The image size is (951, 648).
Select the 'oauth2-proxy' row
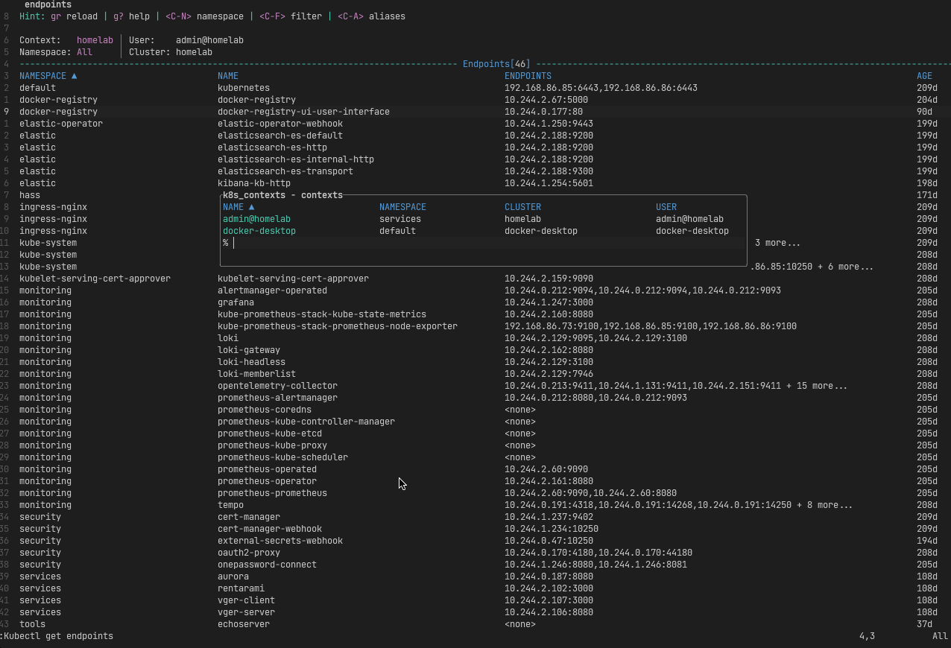pos(475,553)
